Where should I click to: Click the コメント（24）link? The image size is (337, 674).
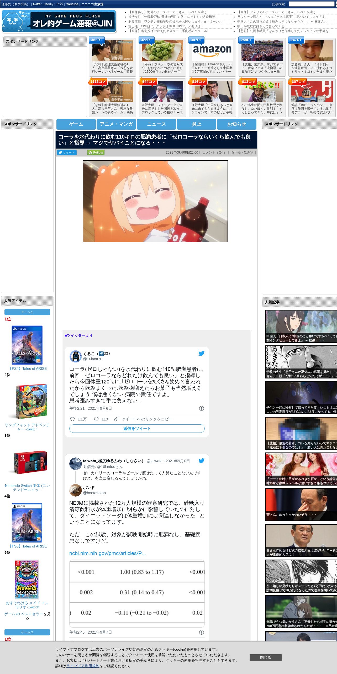pos(214,152)
